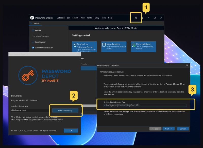Click the New database tile

(114, 47)
